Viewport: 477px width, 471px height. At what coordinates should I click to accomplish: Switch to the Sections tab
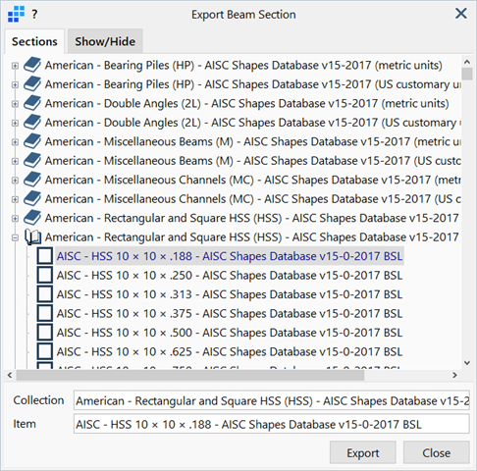(34, 41)
